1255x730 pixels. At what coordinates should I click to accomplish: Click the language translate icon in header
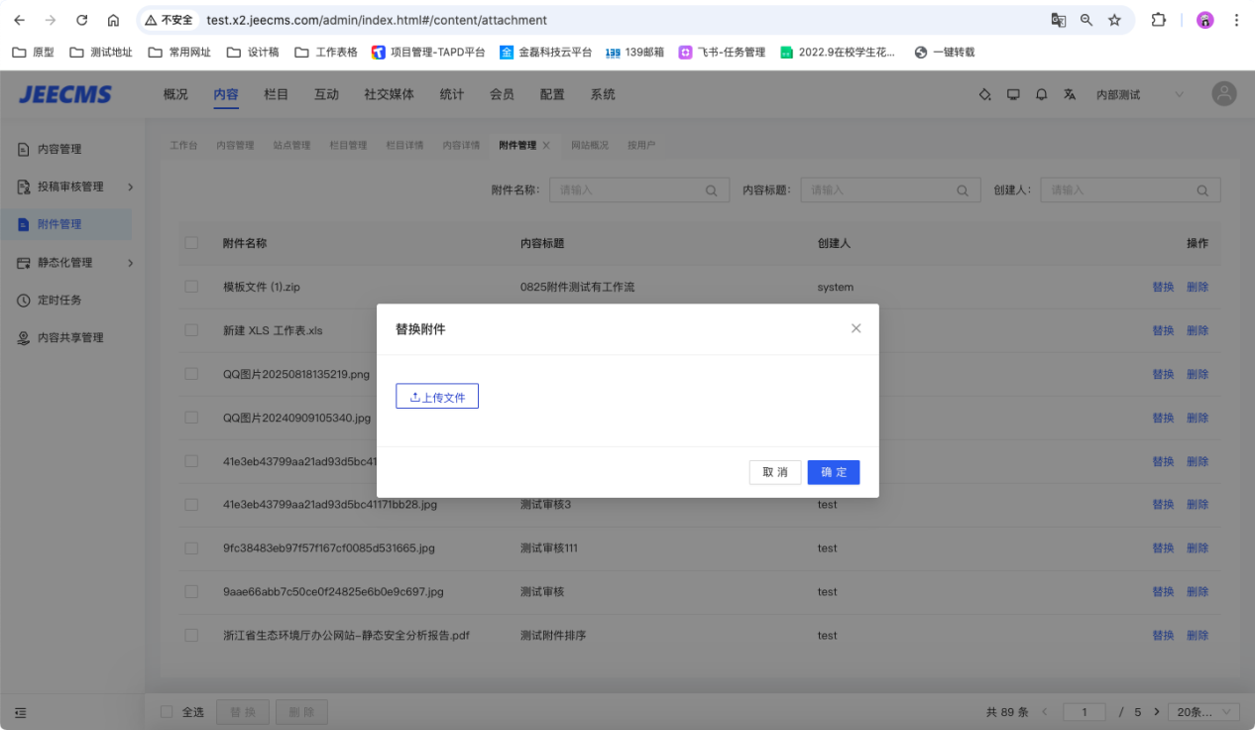(1070, 94)
